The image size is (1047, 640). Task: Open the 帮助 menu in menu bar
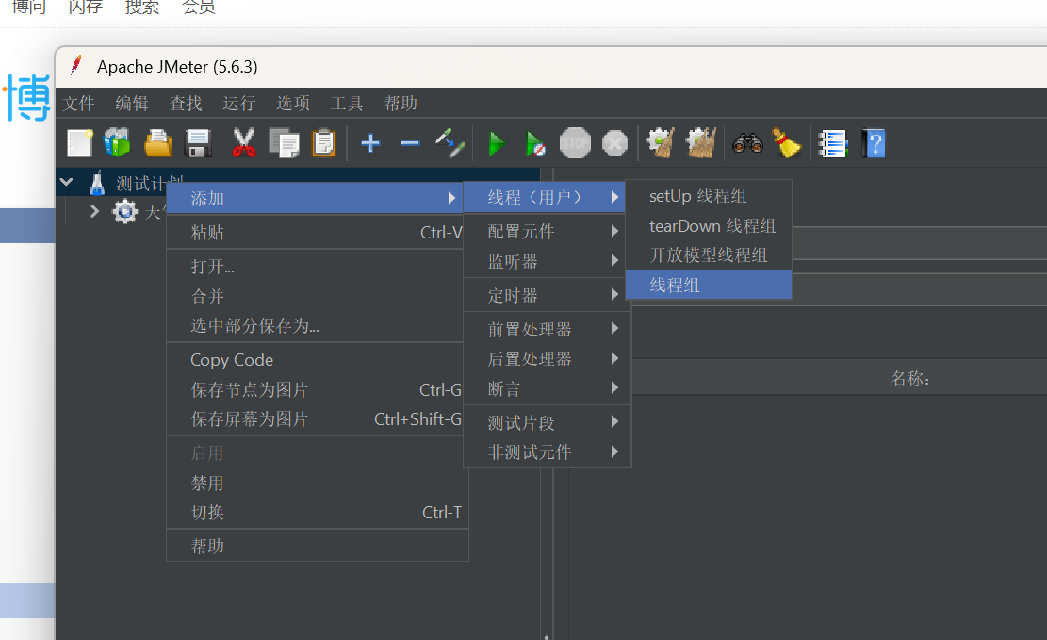point(401,104)
